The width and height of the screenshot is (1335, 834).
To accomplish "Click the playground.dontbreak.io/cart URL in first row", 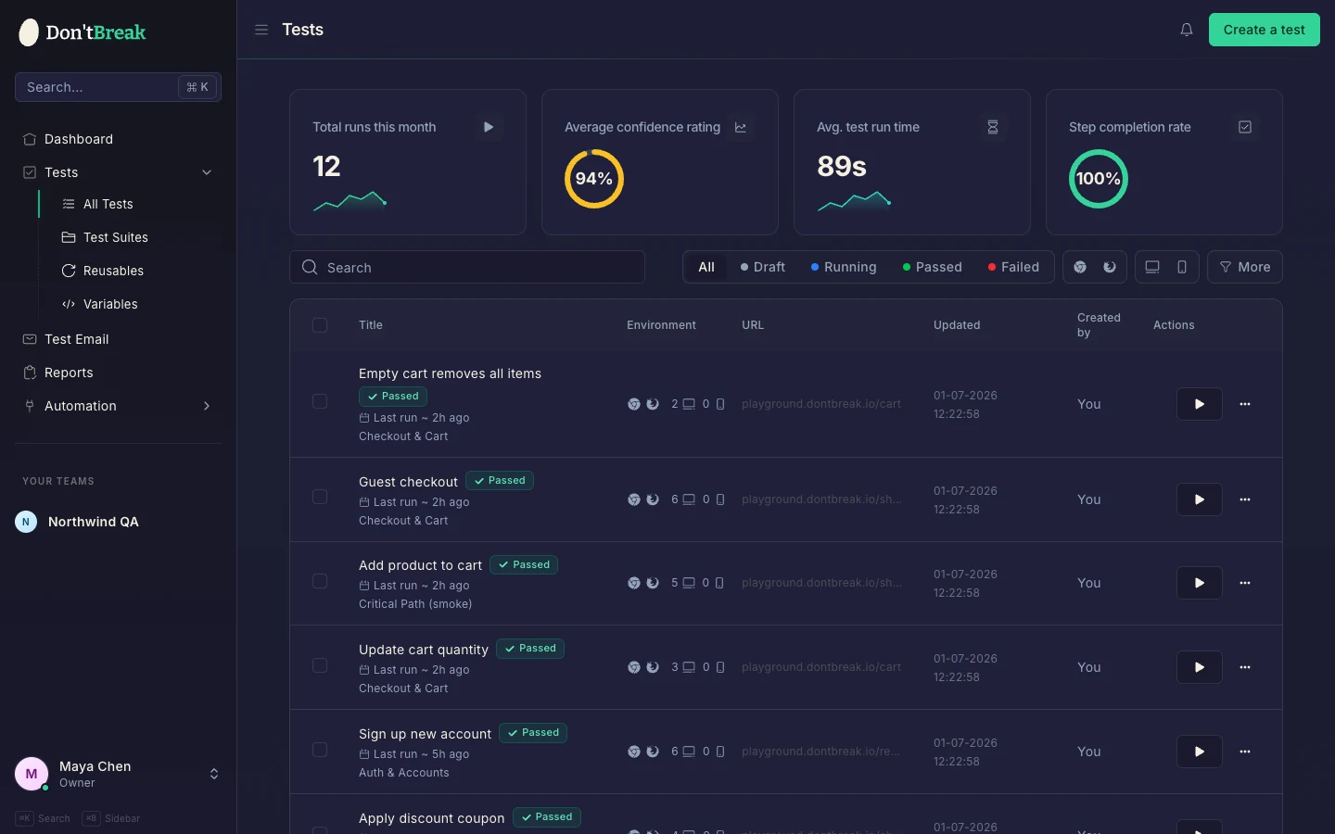I will coord(821,404).
